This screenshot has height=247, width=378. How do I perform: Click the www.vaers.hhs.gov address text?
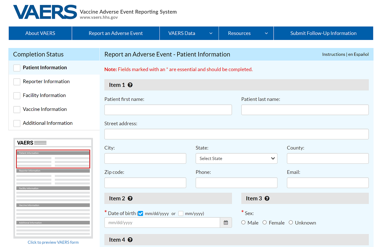click(99, 17)
